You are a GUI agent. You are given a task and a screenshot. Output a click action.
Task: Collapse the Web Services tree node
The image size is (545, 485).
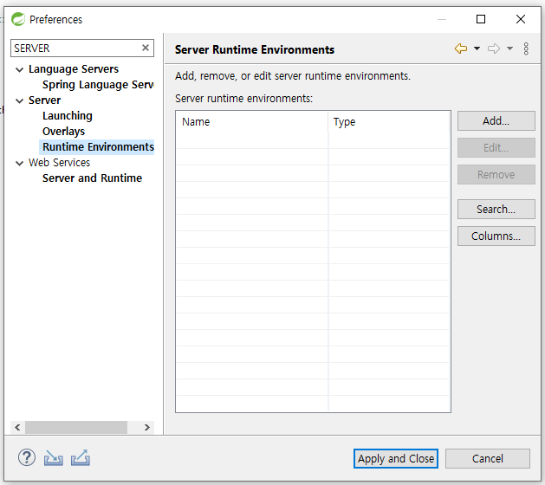click(19, 163)
